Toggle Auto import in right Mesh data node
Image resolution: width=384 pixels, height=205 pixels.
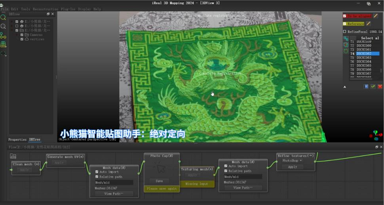pyautogui.click(x=226, y=166)
